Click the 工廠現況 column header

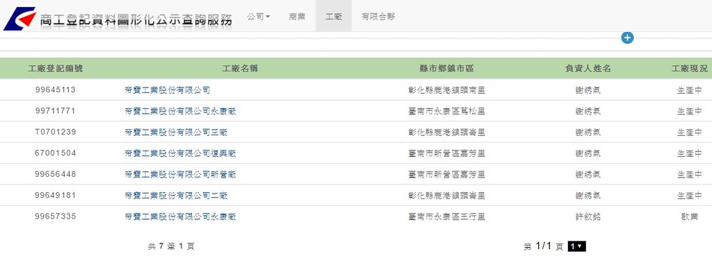689,69
